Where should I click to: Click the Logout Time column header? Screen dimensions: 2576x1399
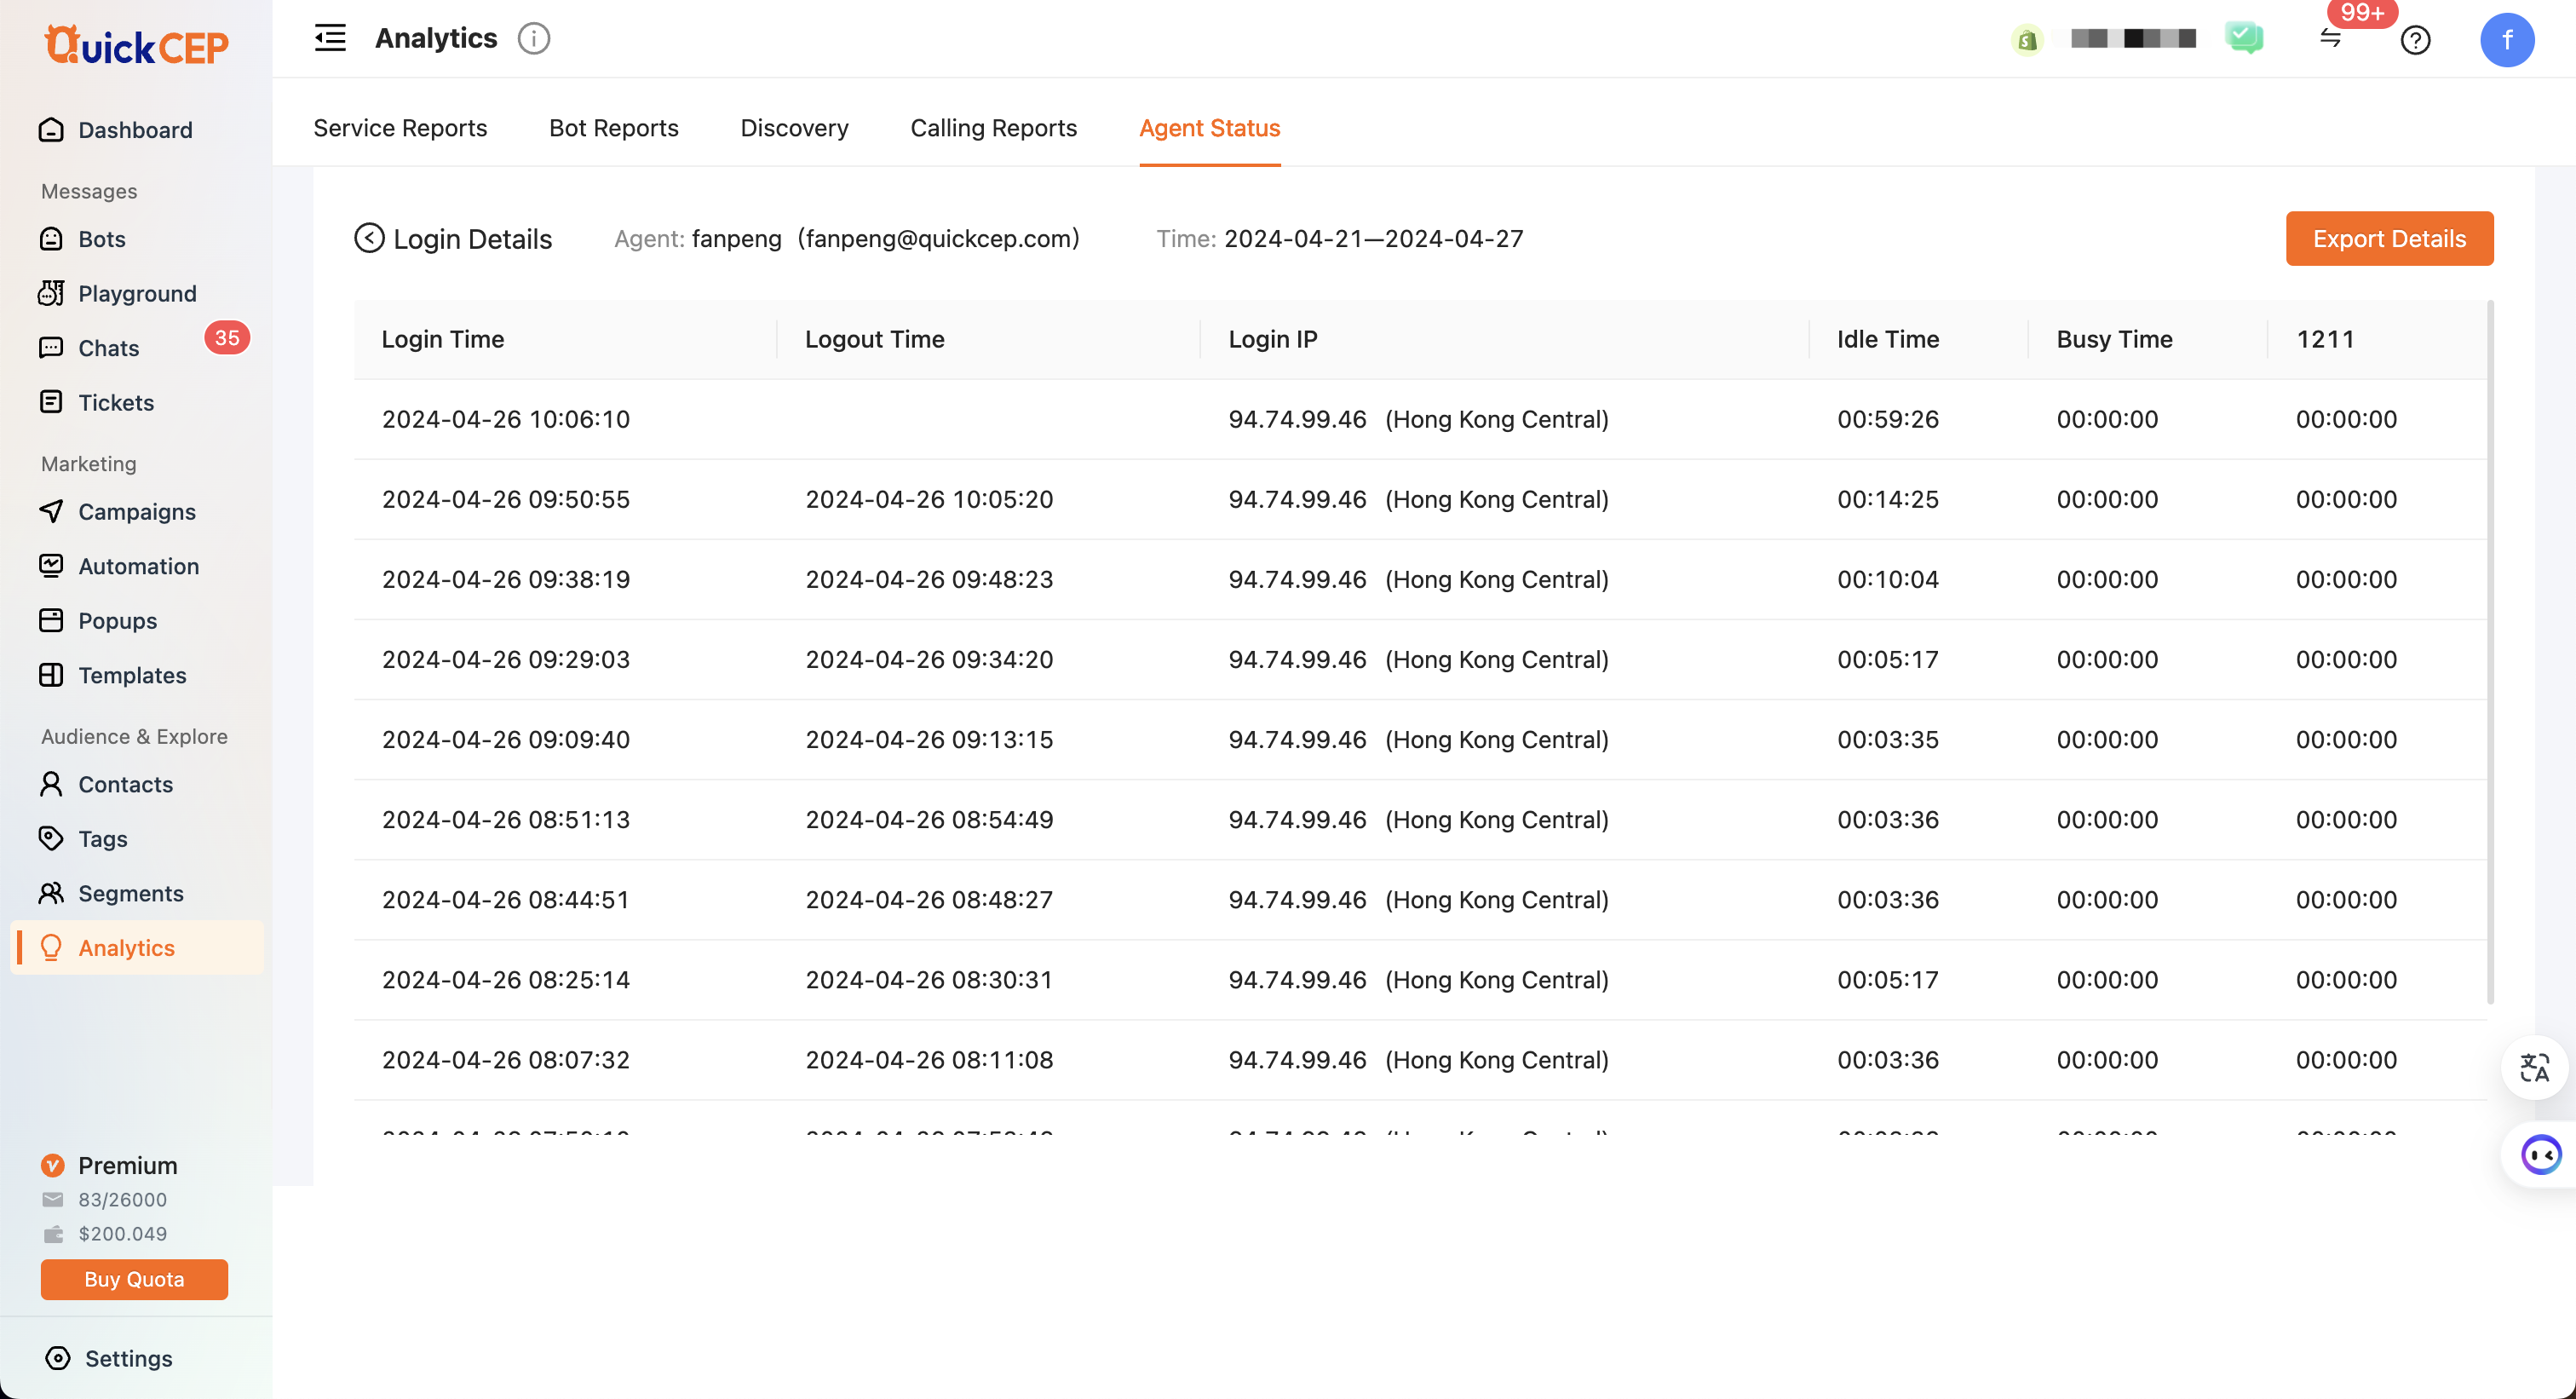pos(875,339)
